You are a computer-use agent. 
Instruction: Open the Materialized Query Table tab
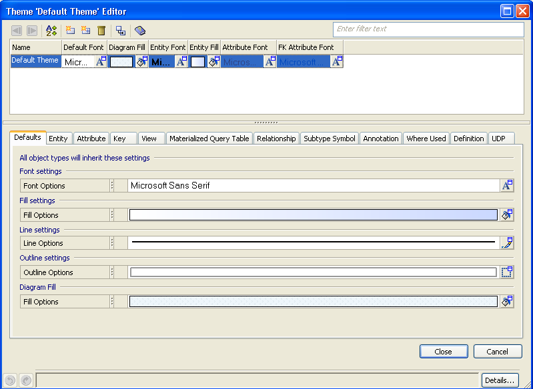[209, 139]
